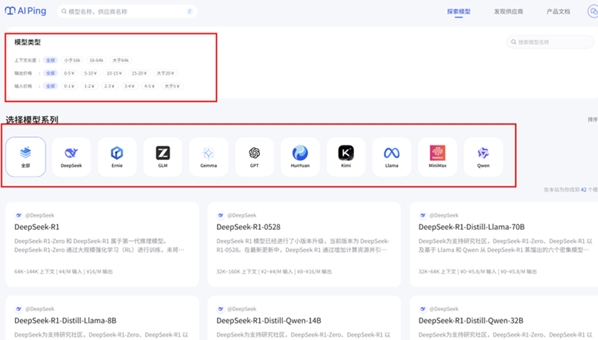Open the DeepSeek-R1 model title
This screenshot has width=598, height=340.
pyautogui.click(x=37, y=227)
